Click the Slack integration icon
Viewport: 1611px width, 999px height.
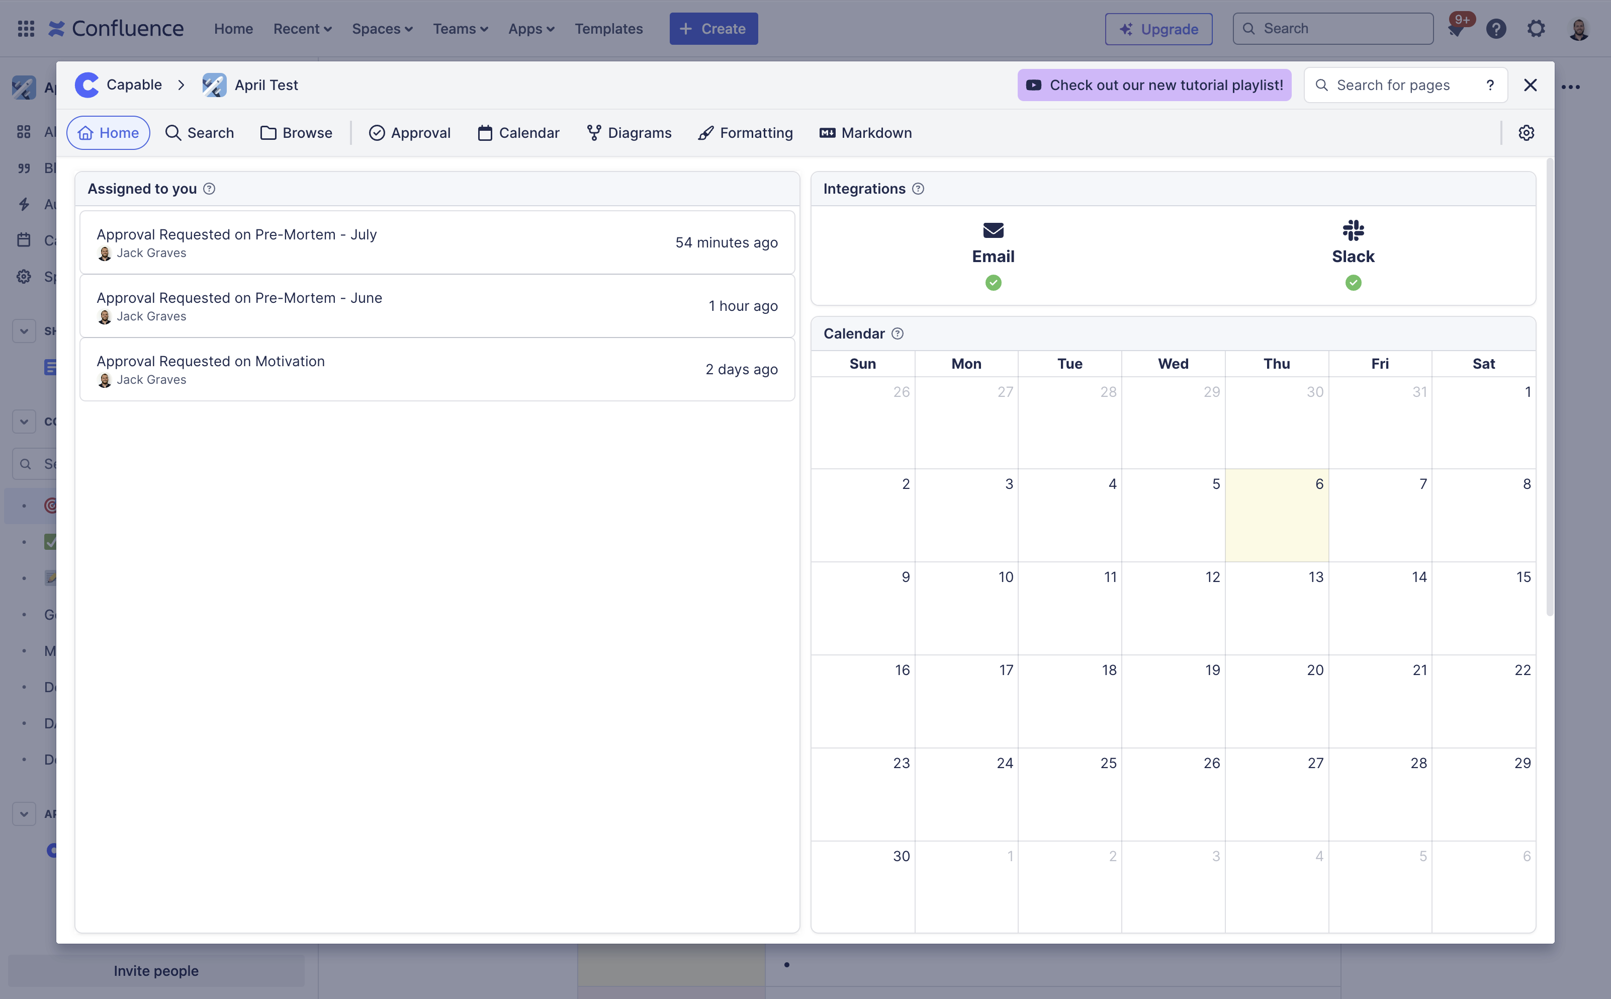click(1353, 230)
